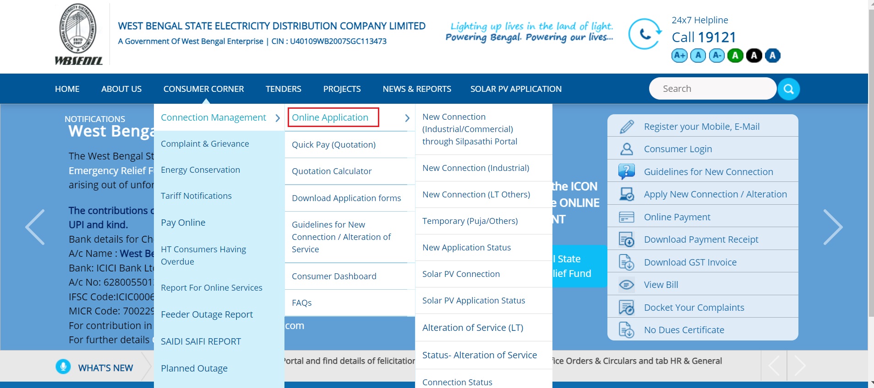Apply the dark blue contrast theme

(773, 56)
